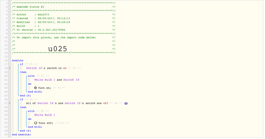The width and height of the screenshot is (265, 139).
Task: Select the import code u025
Action: tap(58, 49)
